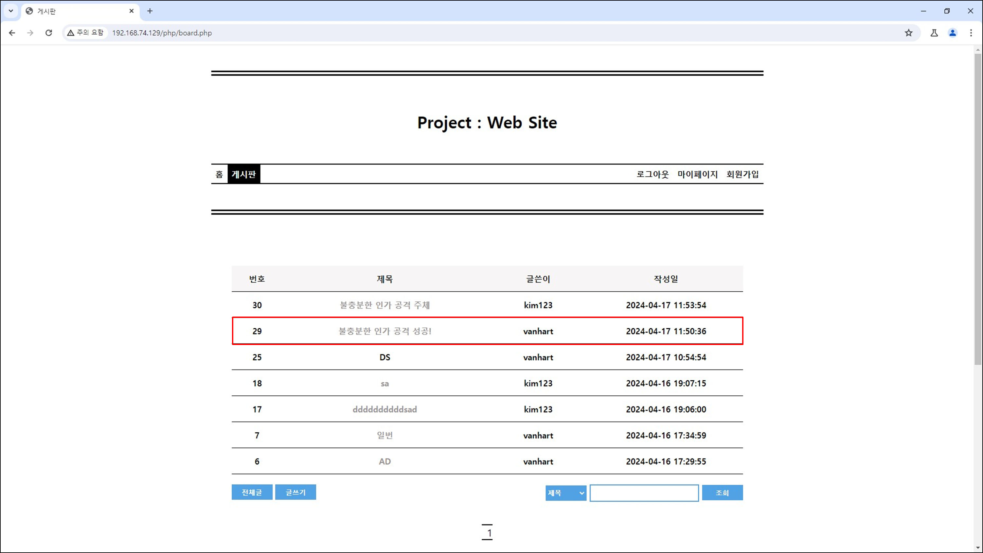Viewport: 983px width, 553px height.
Task: Click post number 17 cell
Action: (x=257, y=409)
